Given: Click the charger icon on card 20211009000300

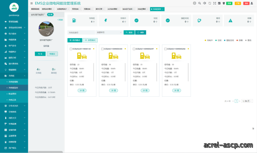Looking at the screenshot, I should point(113,56).
